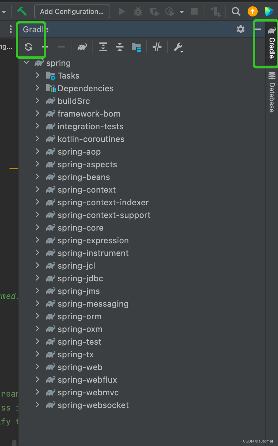Toggle offline mode in Gradle toolbar
278x446 pixels.
click(x=157, y=47)
